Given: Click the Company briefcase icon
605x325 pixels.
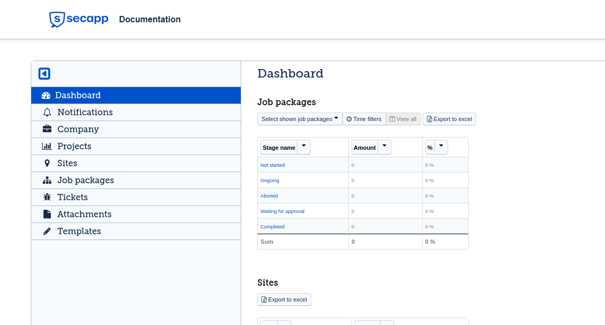Looking at the screenshot, I should coord(47,129).
